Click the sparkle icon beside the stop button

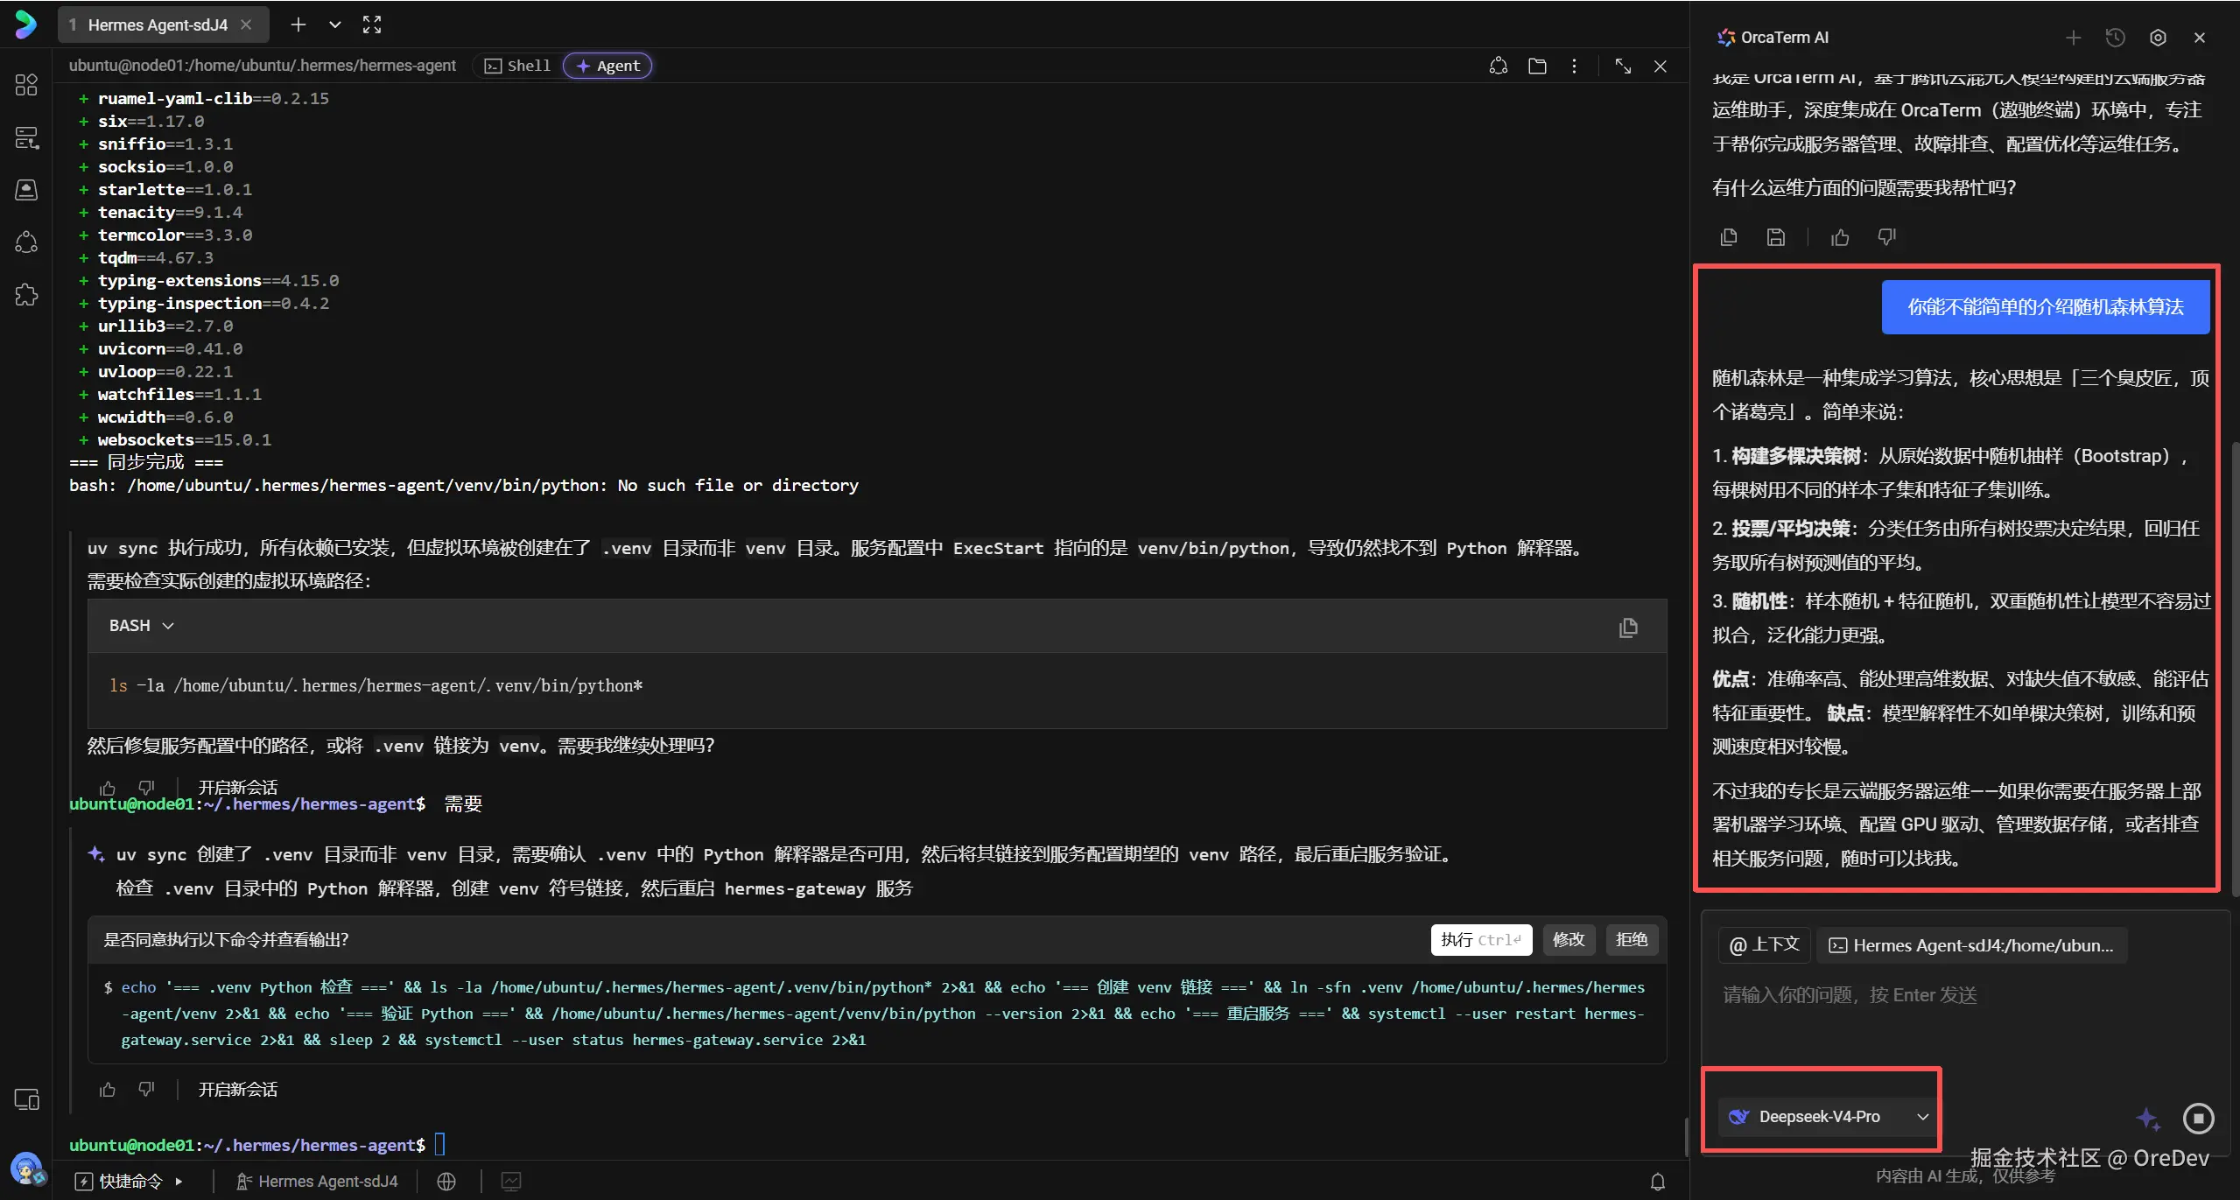pos(2147,1118)
